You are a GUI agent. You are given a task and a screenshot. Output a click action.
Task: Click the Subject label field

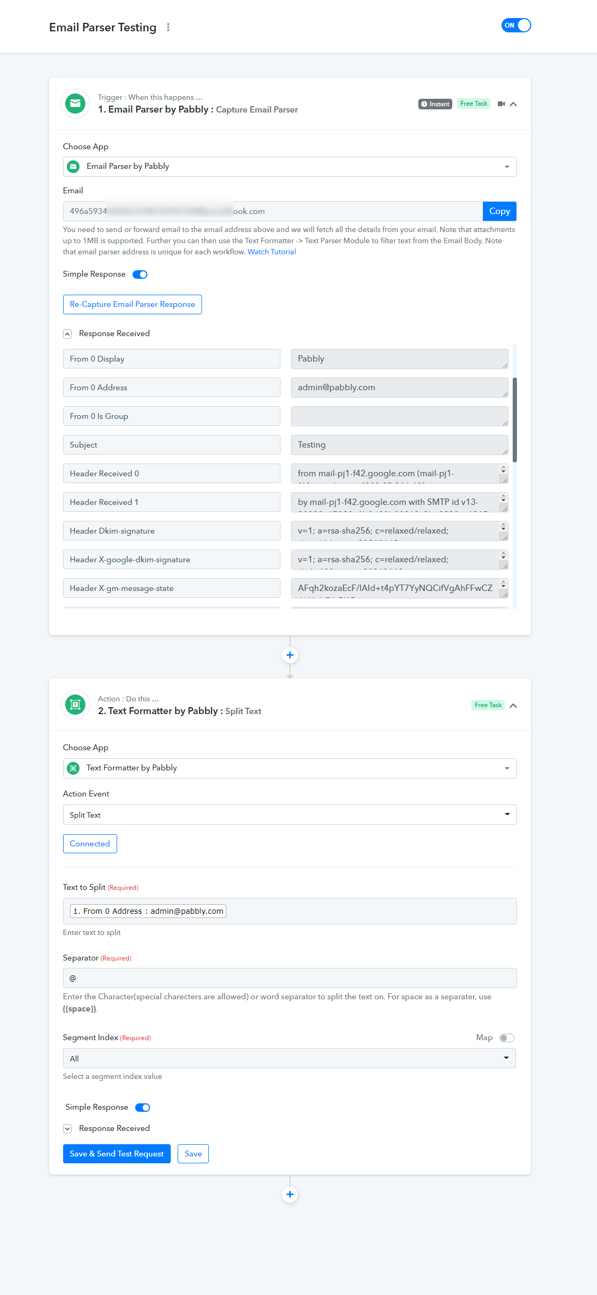point(172,445)
